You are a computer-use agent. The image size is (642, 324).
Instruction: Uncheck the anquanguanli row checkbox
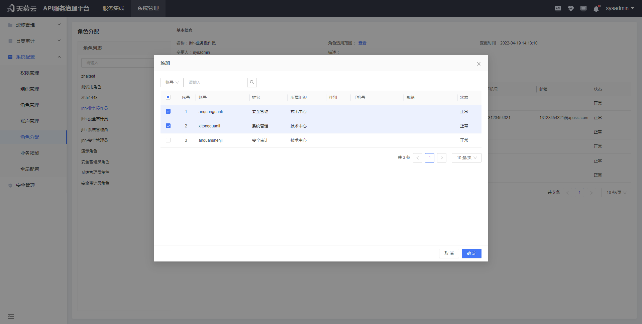[x=168, y=111]
